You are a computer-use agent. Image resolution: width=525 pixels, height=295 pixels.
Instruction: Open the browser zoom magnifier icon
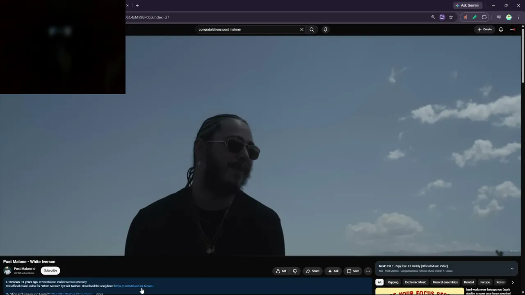coord(433,17)
